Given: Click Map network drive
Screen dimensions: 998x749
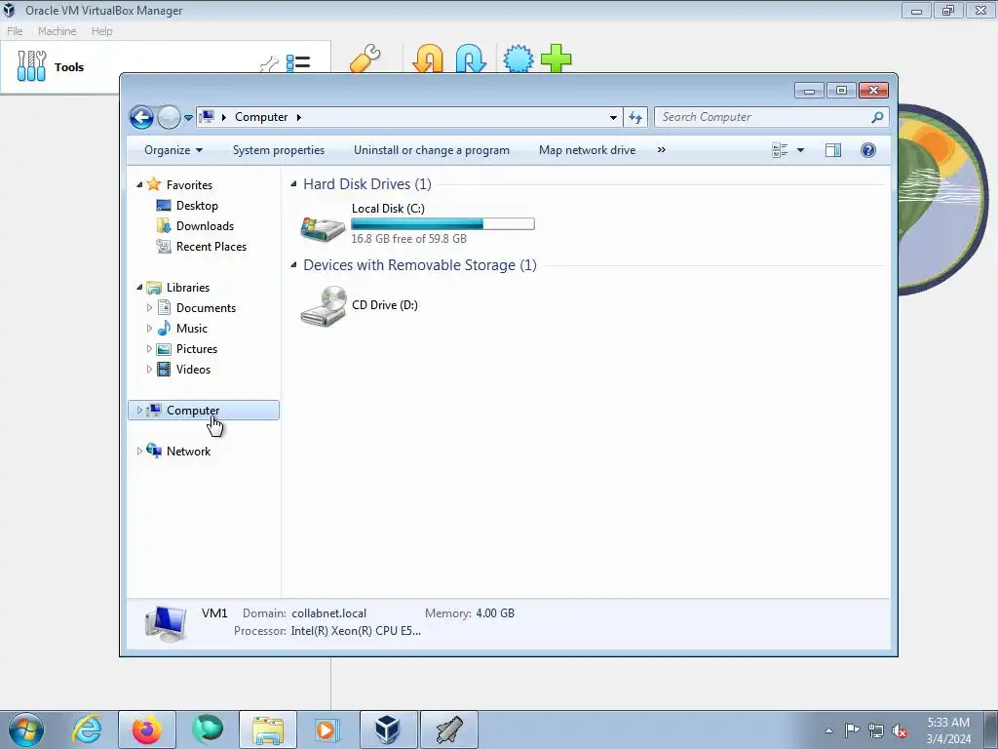Looking at the screenshot, I should pos(587,150).
